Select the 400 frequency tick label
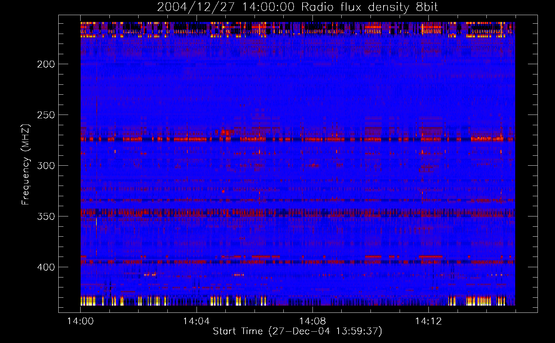This screenshot has width=555, height=343. coord(46,267)
